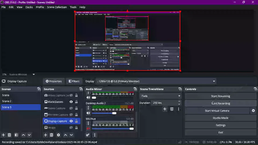Increase transition duration stepper up
The width and height of the screenshot is (258, 145).
(x=179, y=101)
